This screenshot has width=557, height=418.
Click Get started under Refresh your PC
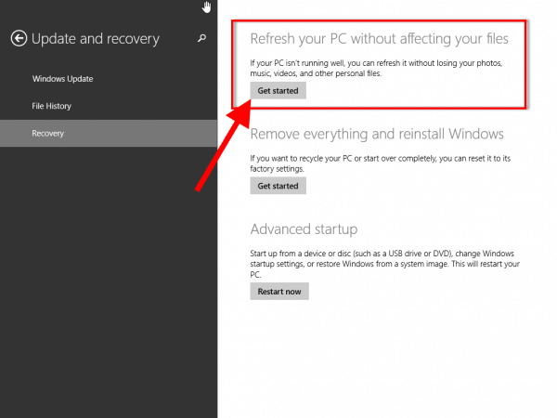tap(278, 91)
